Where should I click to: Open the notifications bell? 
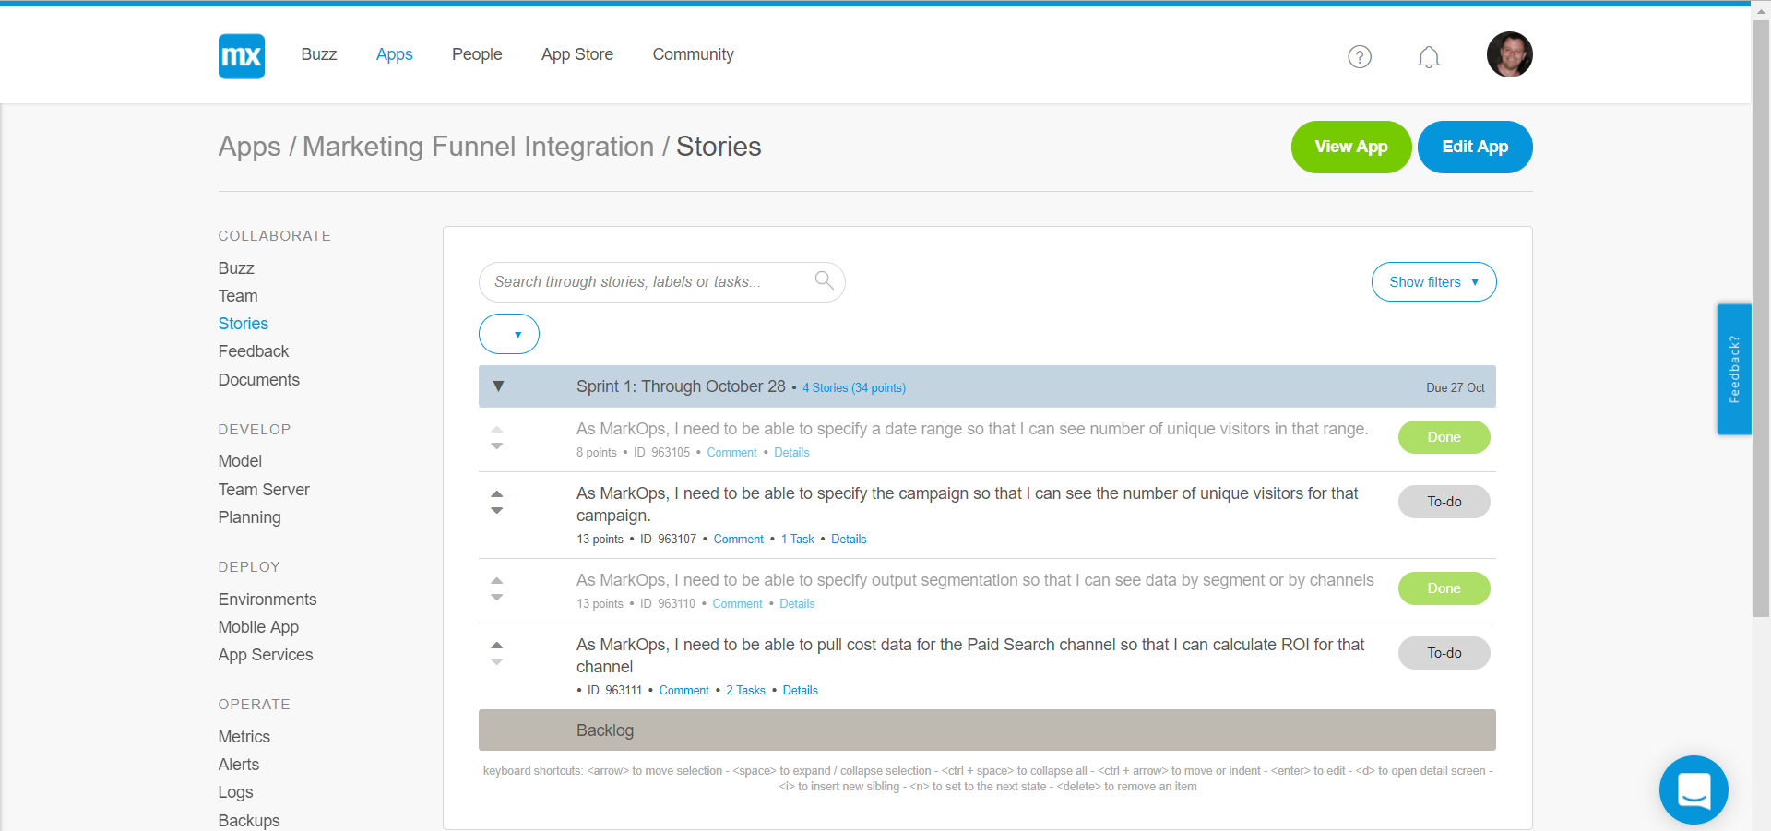(1429, 56)
